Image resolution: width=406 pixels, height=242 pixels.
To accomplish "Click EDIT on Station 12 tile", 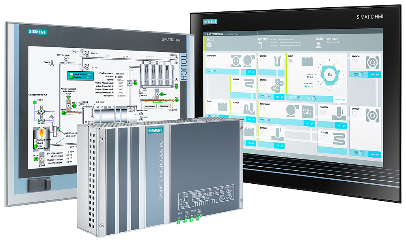I will pos(279,146).
